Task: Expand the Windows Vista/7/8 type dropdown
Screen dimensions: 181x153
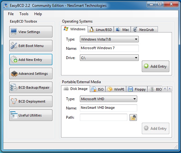Action: point(109,39)
